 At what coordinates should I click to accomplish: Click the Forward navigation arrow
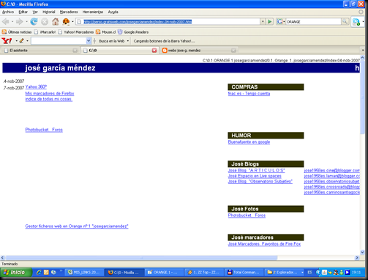[20, 22]
